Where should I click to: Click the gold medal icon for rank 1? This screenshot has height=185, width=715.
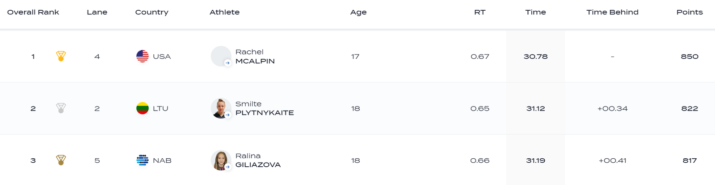tap(61, 56)
